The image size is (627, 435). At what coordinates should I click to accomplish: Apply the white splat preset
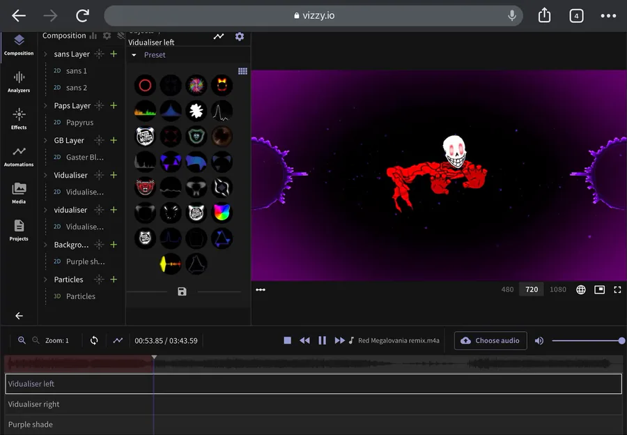(x=196, y=111)
